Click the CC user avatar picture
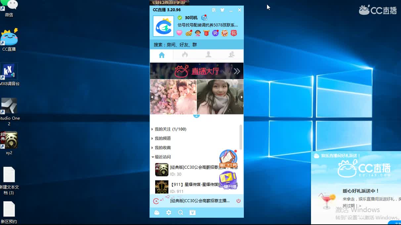This screenshot has height=225, width=401. (x=163, y=26)
